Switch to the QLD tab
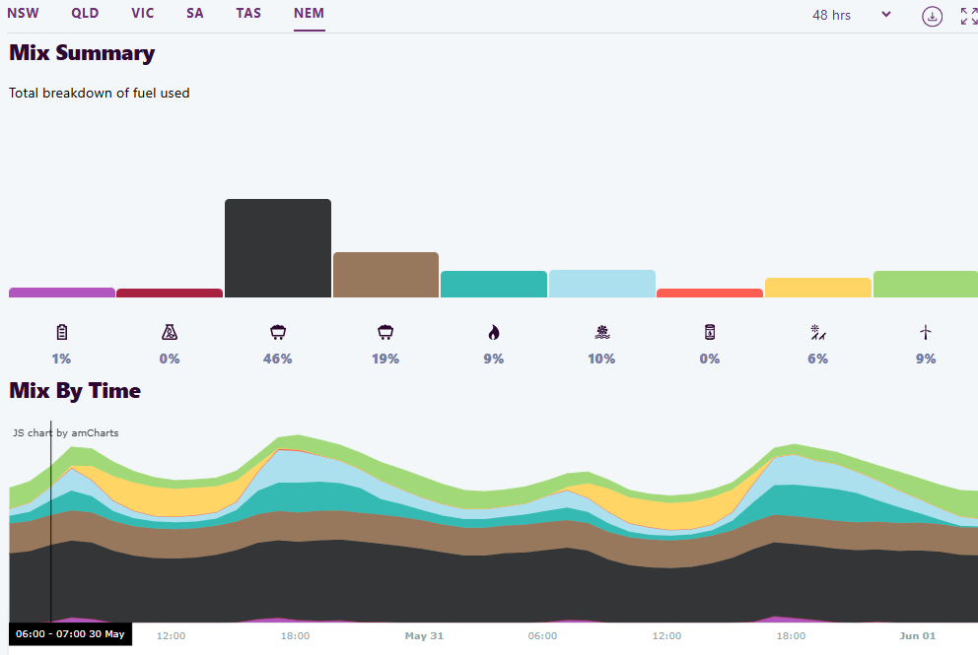The image size is (978, 655). 85,14
